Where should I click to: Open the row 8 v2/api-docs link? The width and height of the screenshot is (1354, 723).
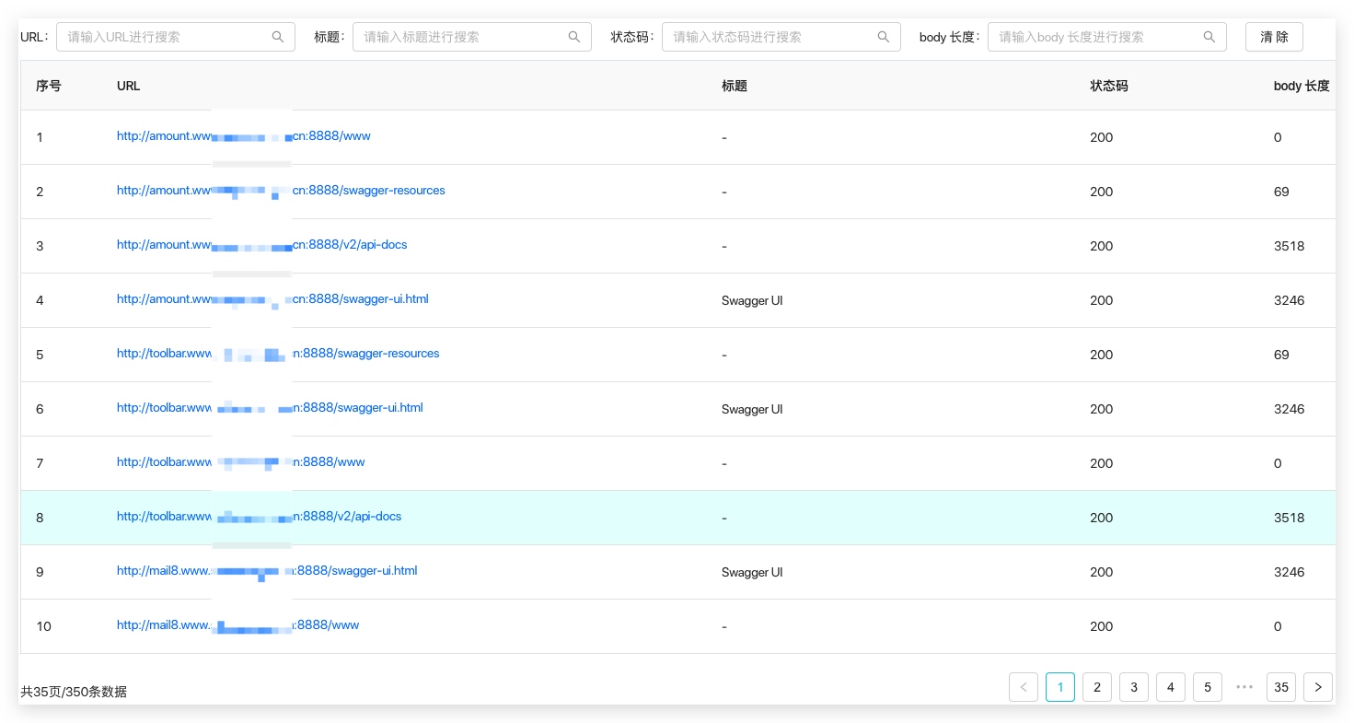pyautogui.click(x=260, y=517)
